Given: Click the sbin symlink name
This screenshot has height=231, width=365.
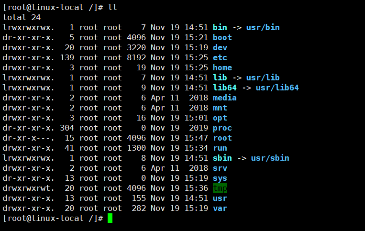Looking at the screenshot, I should click(x=222, y=158).
